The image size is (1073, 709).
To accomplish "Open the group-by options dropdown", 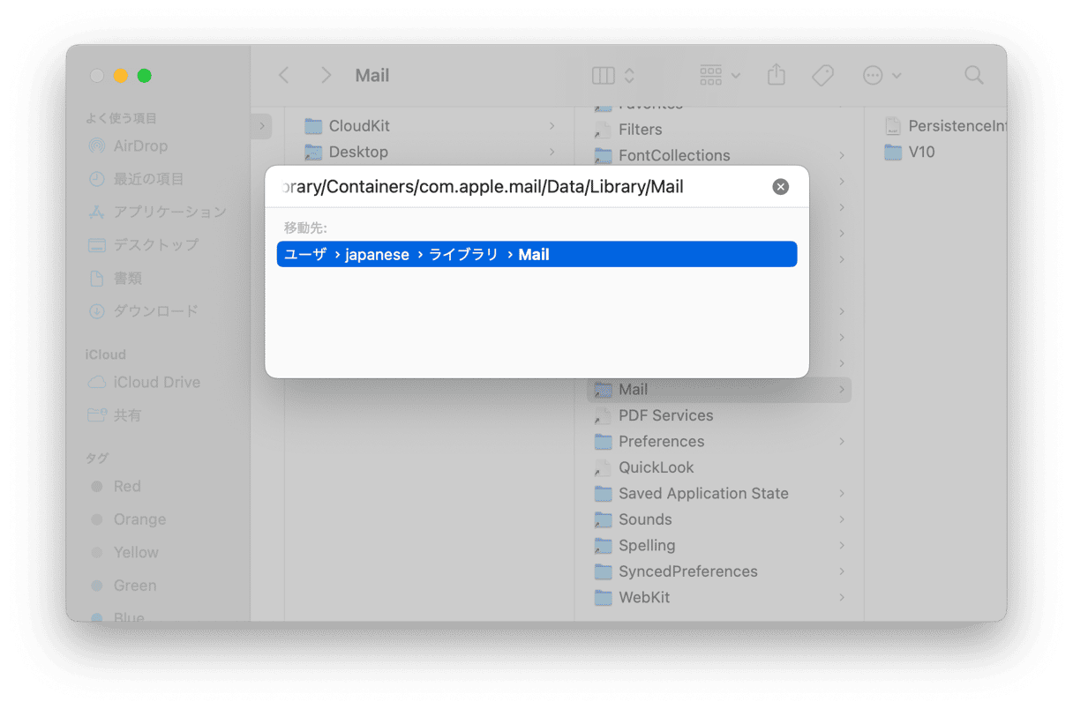I will coord(720,76).
